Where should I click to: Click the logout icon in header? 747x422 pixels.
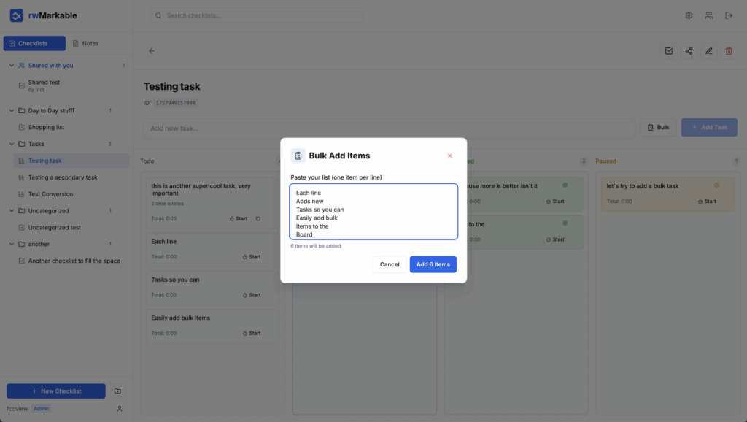pyautogui.click(x=728, y=15)
